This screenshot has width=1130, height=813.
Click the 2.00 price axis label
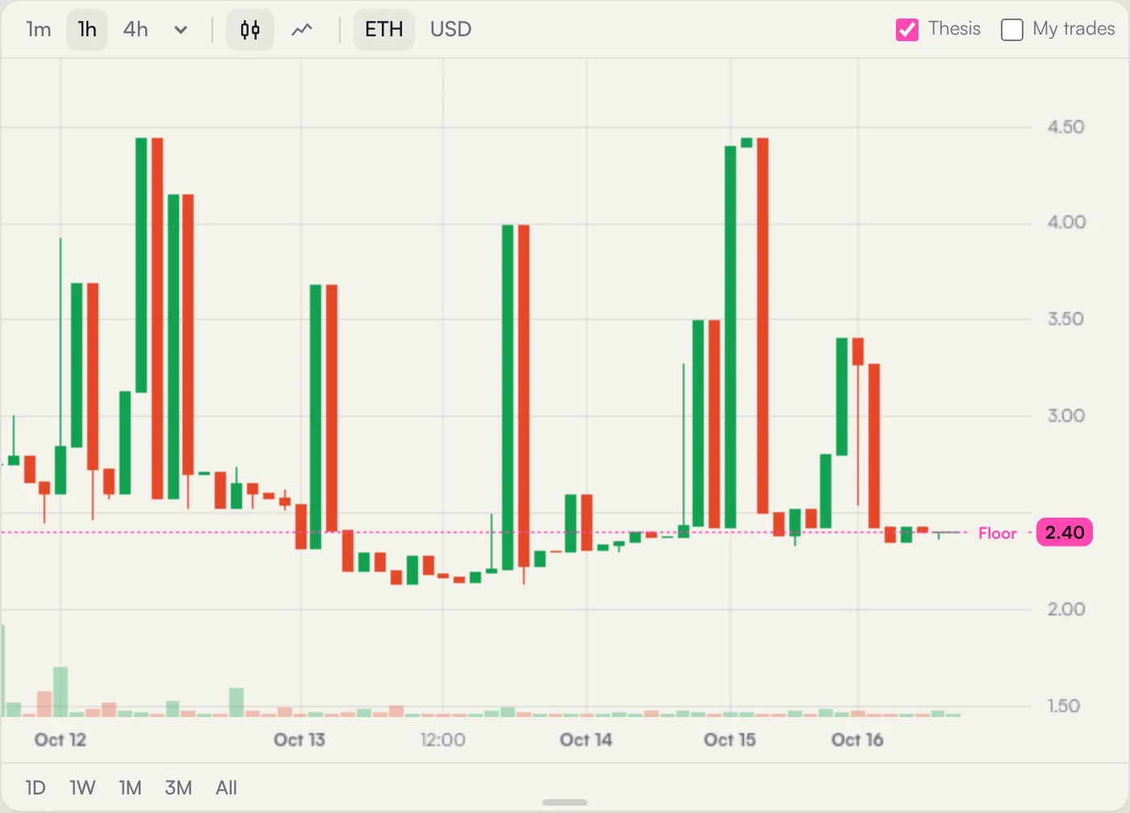click(1066, 609)
